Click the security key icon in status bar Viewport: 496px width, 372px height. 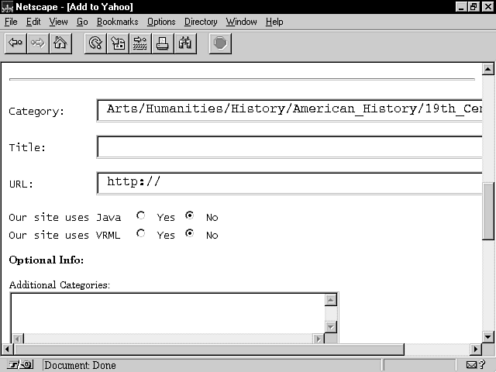click(20, 365)
